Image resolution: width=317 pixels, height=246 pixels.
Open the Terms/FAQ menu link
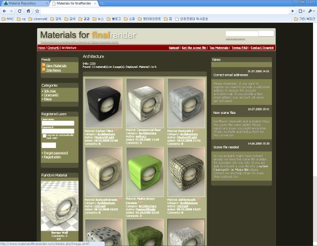(x=240, y=48)
